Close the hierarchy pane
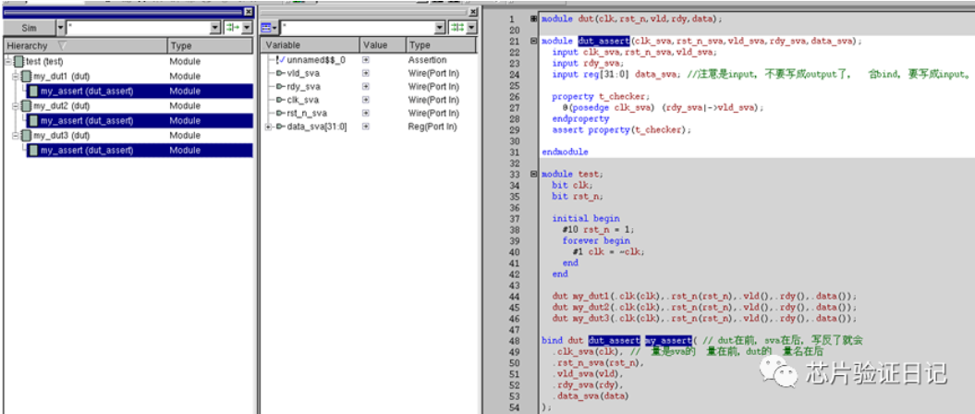This screenshot has width=975, height=414. [x=247, y=12]
